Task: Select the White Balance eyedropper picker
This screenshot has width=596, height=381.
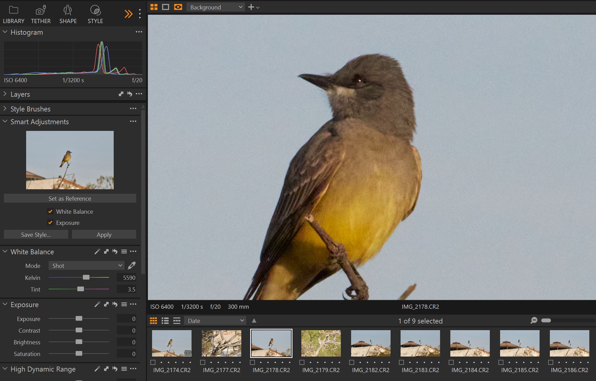Action: [132, 265]
